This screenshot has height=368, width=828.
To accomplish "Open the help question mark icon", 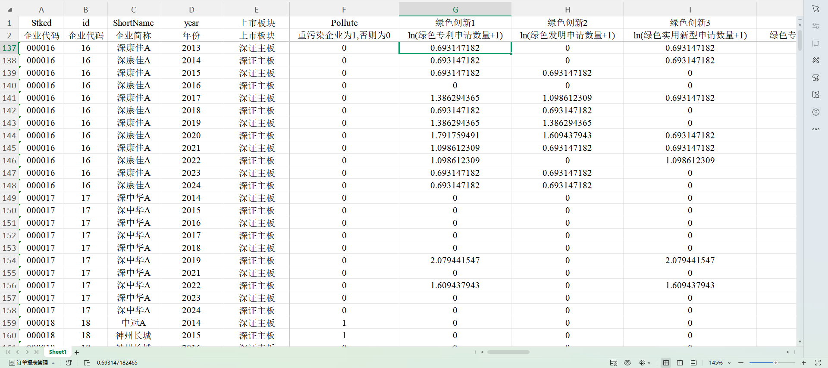I will pyautogui.click(x=815, y=112).
